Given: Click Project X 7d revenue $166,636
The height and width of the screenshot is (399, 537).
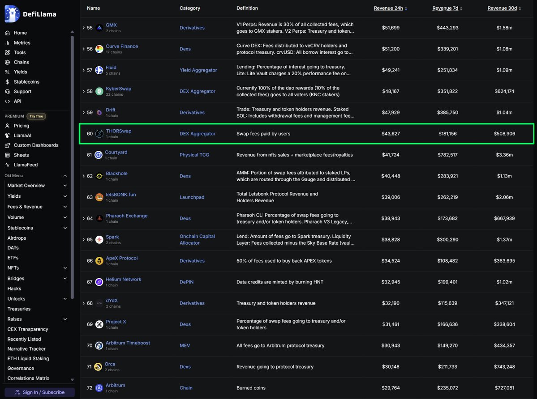Looking at the screenshot, I should [447, 324].
